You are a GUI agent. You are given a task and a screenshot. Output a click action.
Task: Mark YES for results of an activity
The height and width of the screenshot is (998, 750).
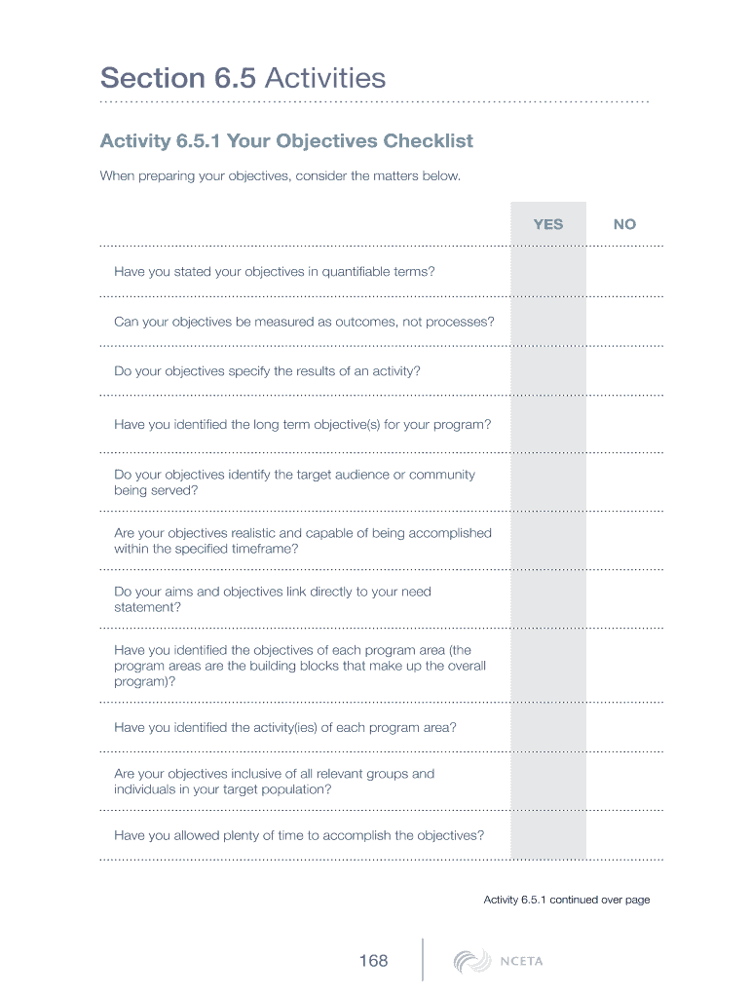coord(548,371)
